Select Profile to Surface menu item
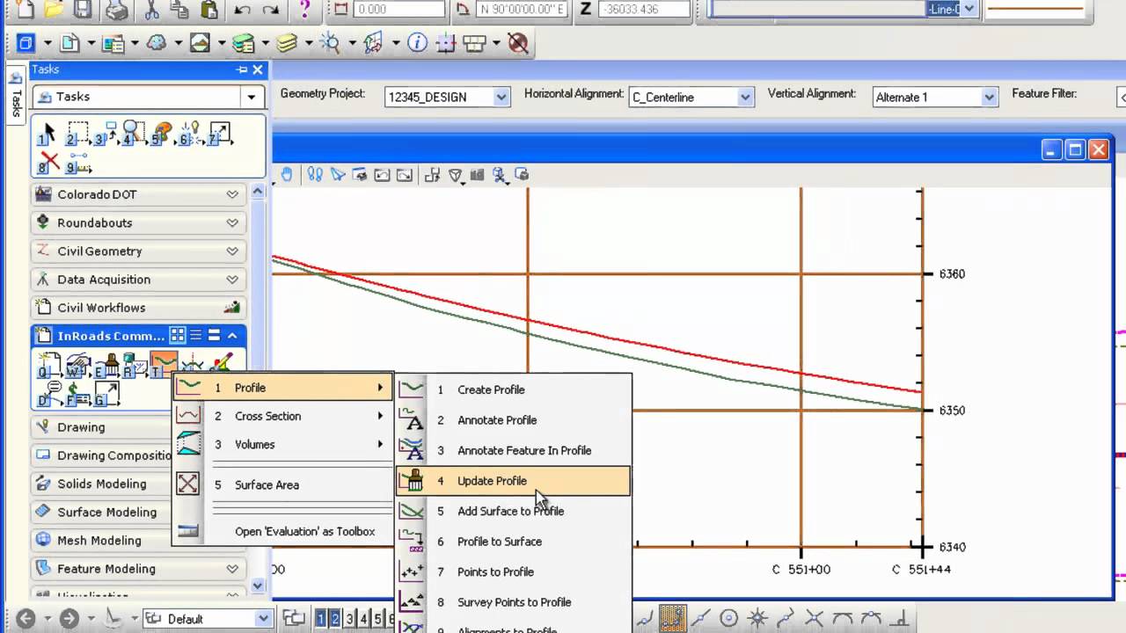 click(x=514, y=542)
